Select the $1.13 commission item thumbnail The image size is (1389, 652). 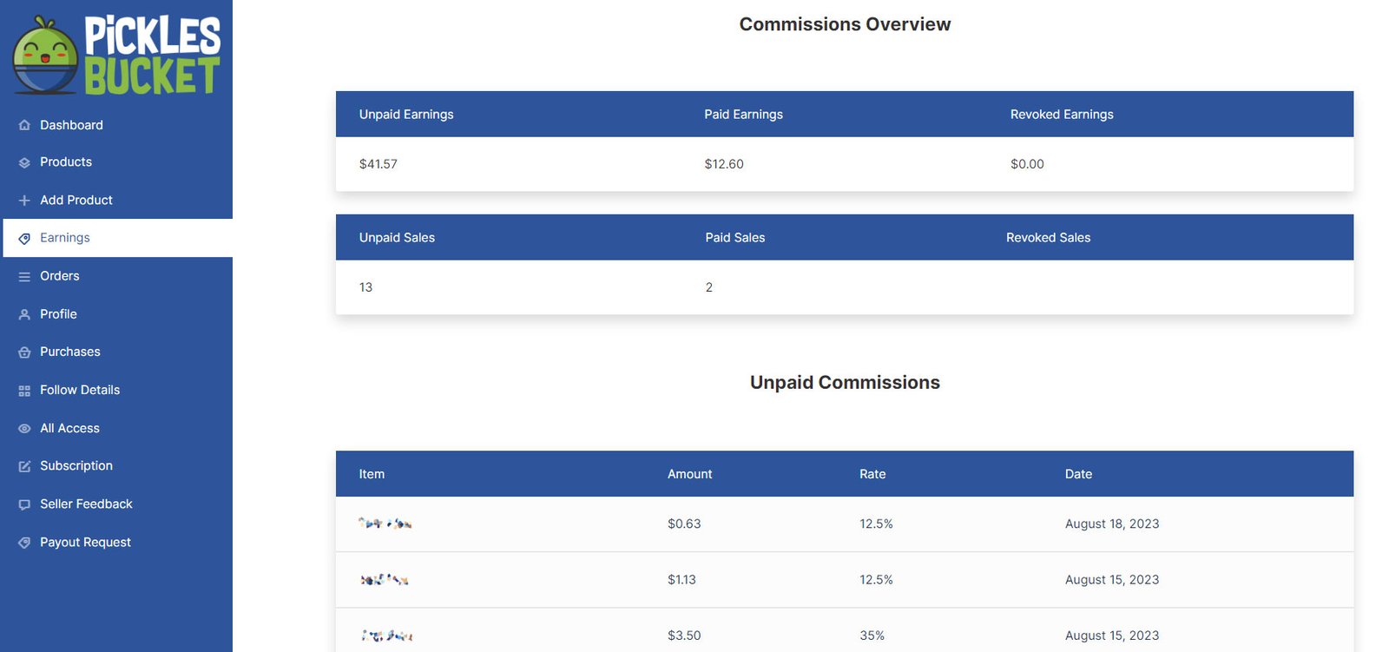point(385,579)
